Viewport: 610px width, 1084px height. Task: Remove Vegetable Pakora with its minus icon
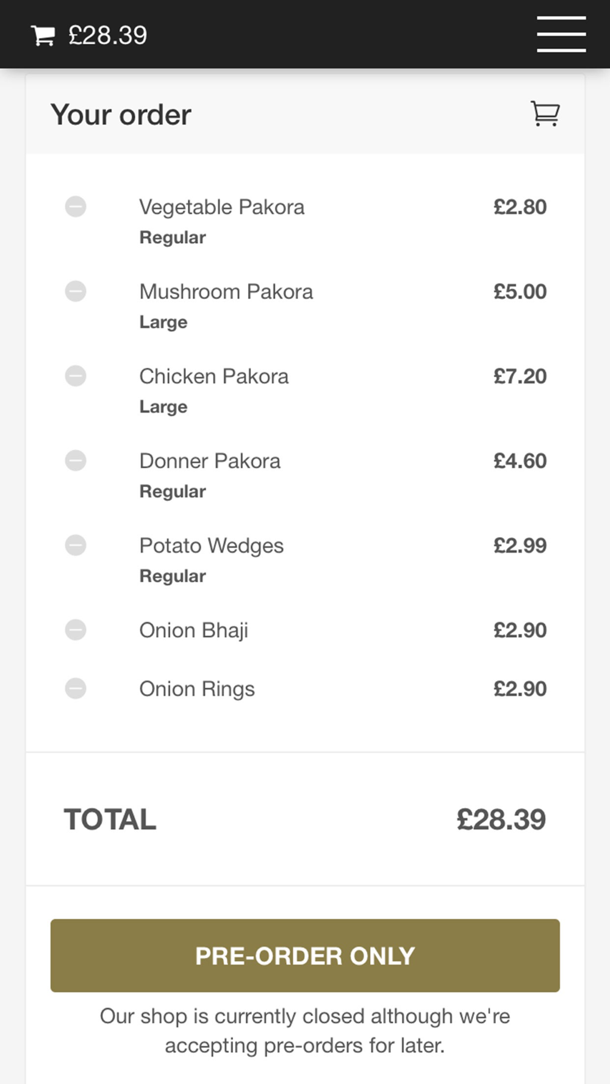click(x=76, y=207)
